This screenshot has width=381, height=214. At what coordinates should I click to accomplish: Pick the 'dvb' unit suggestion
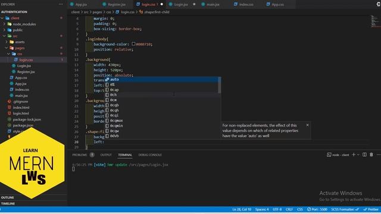point(161,136)
